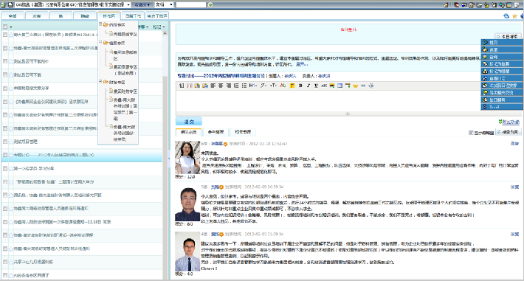The image size is (524, 281).
Task: Check the box for 测试是否可下载 row
Action: click(x=5, y=74)
